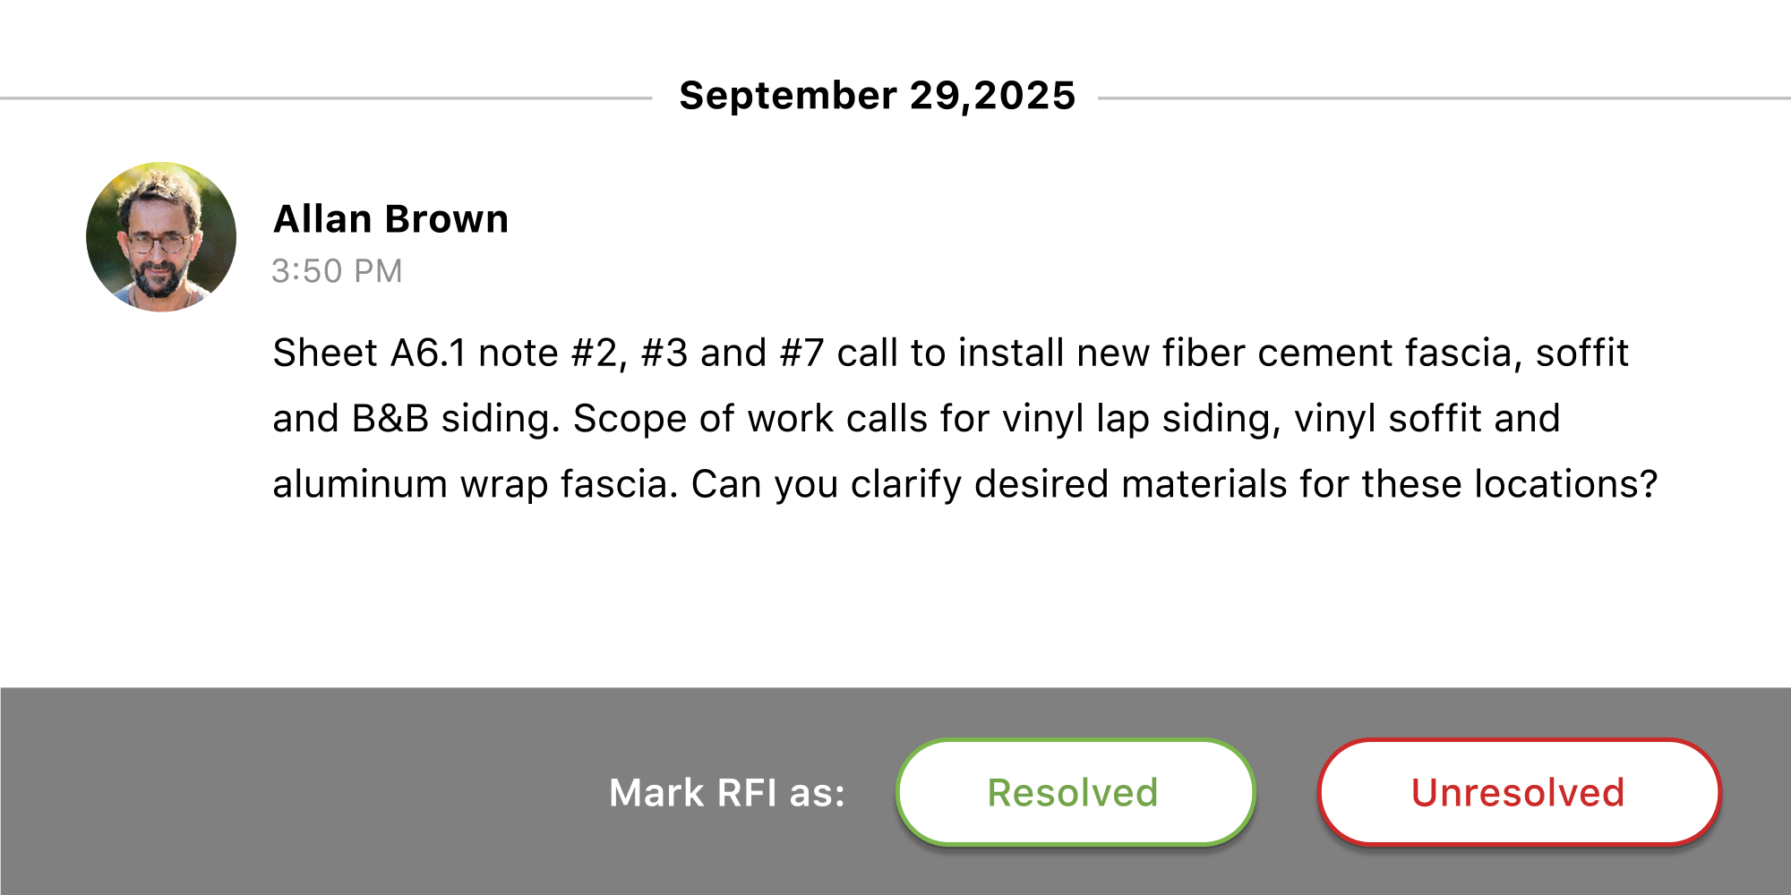Click the 3:50 PM message timestamp
This screenshot has height=895, width=1791.
tap(337, 271)
